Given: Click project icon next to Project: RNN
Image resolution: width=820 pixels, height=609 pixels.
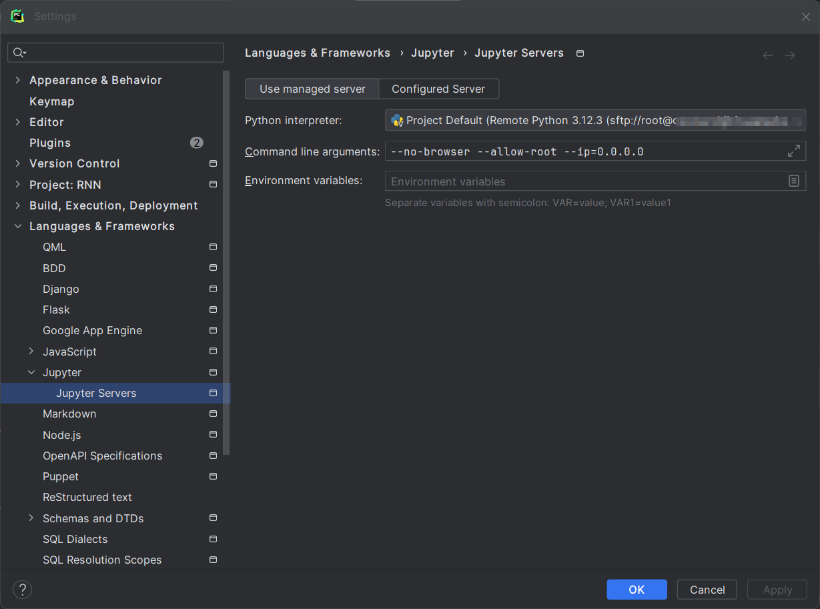Looking at the screenshot, I should click(x=213, y=184).
